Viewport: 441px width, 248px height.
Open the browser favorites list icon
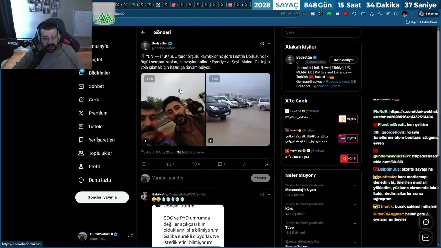point(380,14)
